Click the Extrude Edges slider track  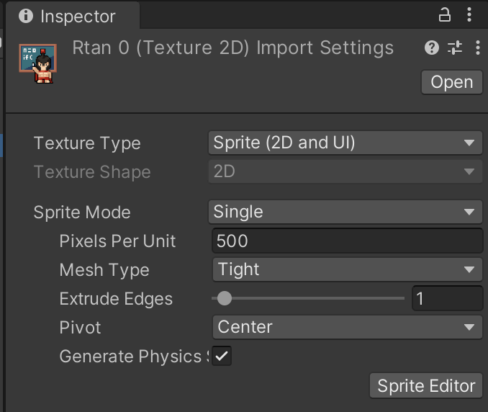[308, 298]
